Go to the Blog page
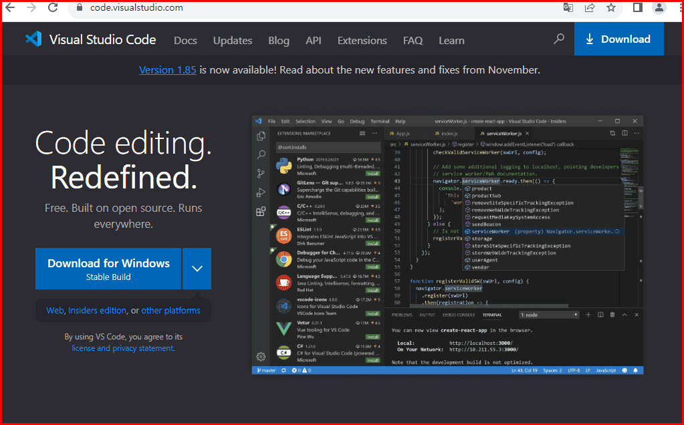The height and width of the screenshot is (425, 684). (x=279, y=41)
